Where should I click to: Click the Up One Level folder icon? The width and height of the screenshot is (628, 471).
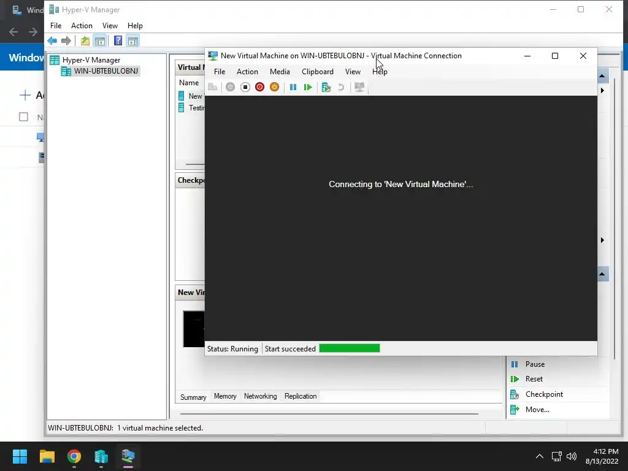click(85, 40)
